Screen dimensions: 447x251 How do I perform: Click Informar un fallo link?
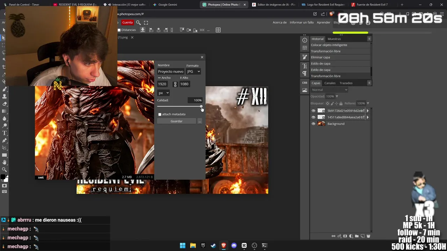pyautogui.click(x=302, y=22)
